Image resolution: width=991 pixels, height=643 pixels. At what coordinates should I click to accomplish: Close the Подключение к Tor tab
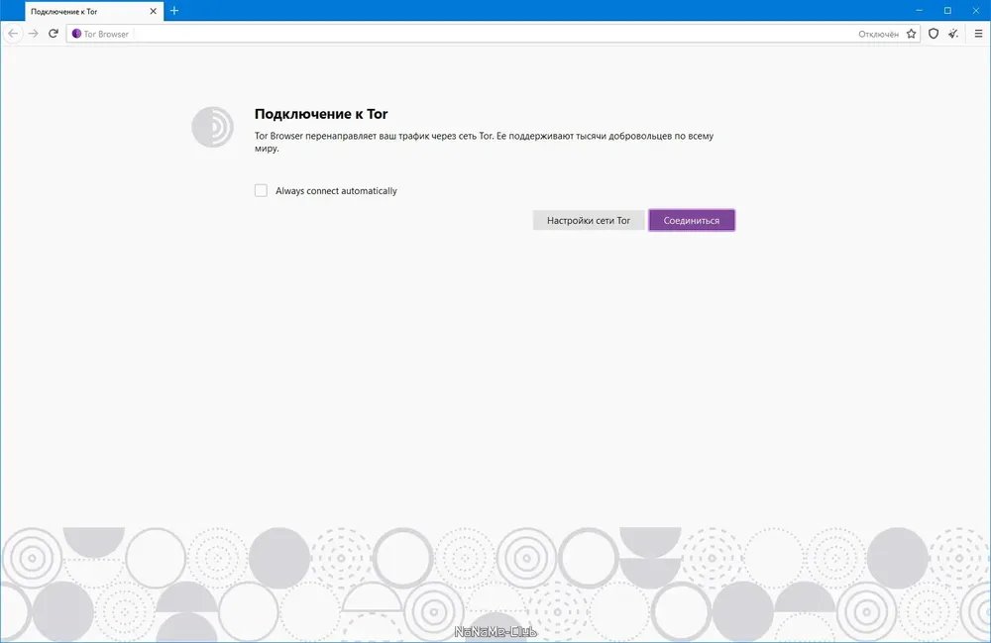pyautogui.click(x=153, y=11)
